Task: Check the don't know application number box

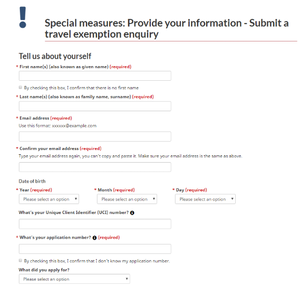Action: 20,260
